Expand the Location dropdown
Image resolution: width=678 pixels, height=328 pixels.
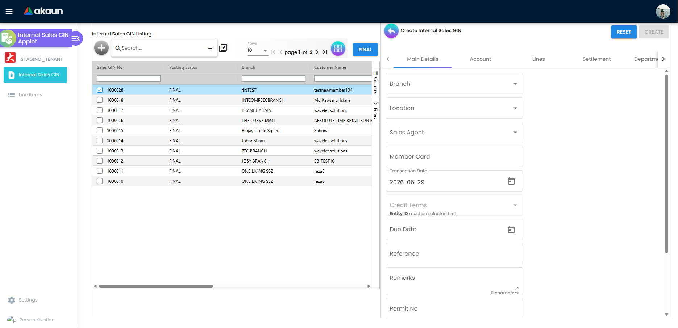[454, 108]
